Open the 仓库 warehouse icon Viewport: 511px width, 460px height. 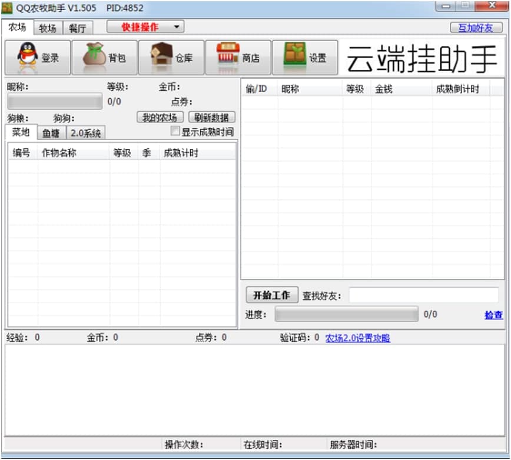coord(161,57)
